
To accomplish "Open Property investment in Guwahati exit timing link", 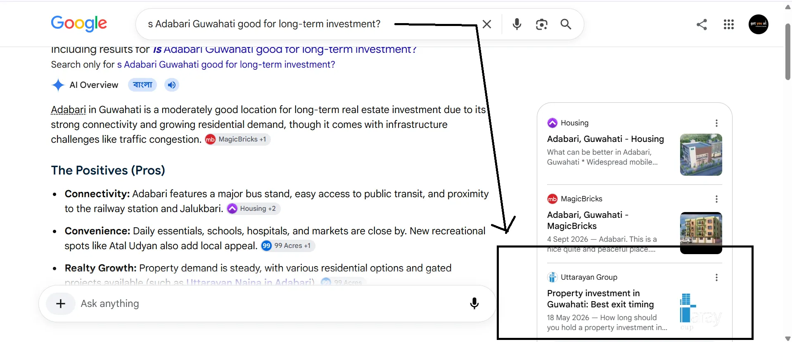I will 600,299.
